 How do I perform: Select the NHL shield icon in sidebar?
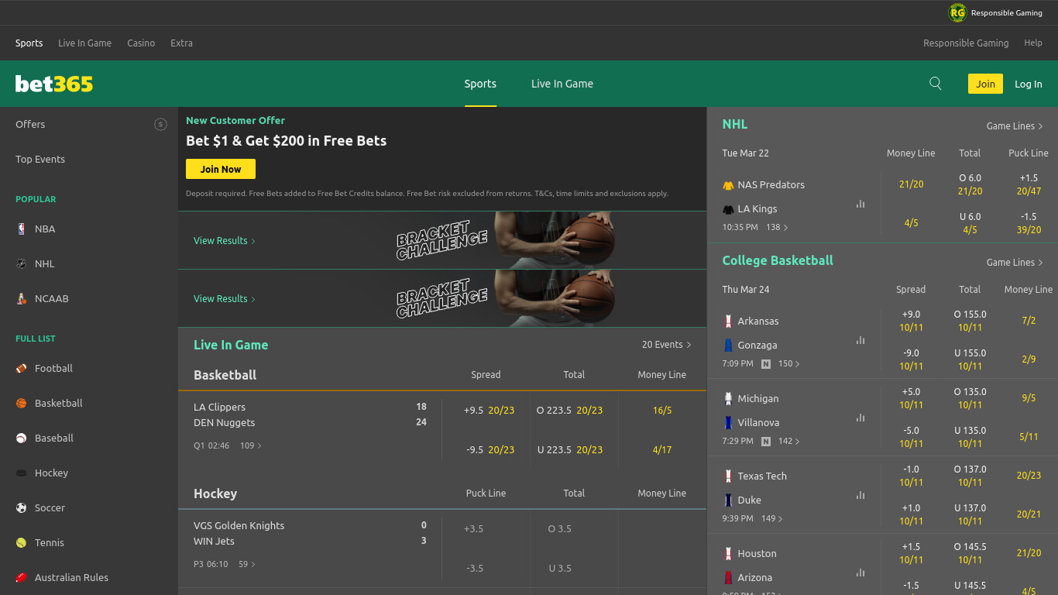[22, 263]
